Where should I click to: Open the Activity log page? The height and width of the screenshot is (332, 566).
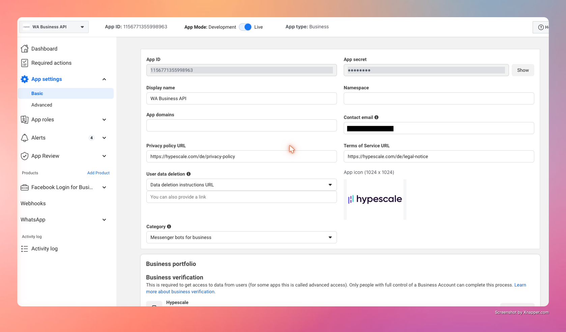[45, 249]
